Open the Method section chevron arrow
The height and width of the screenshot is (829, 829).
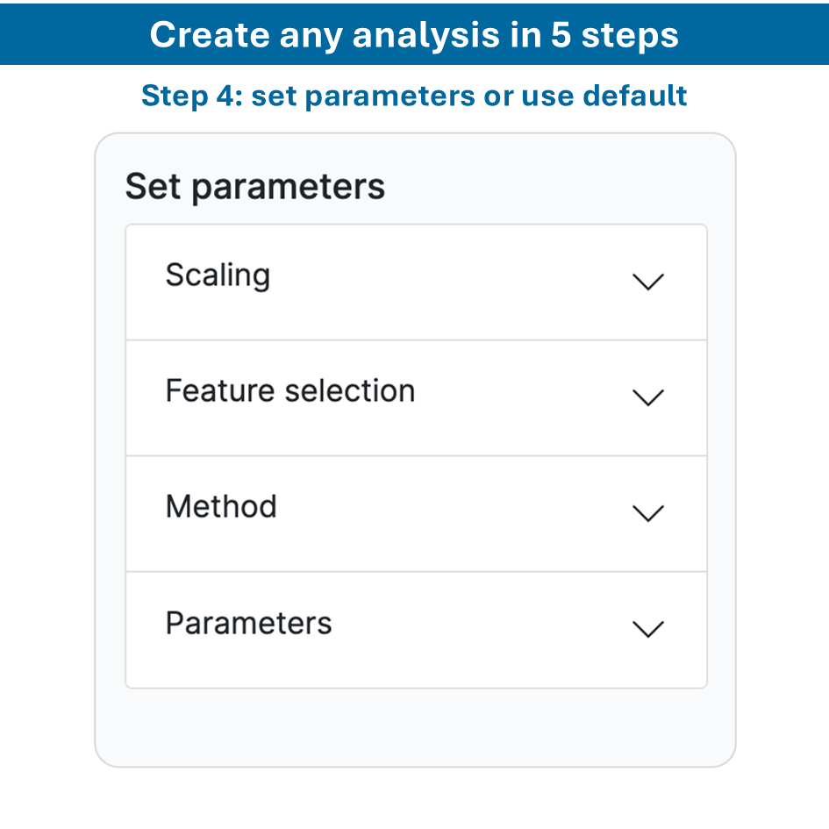coord(648,513)
